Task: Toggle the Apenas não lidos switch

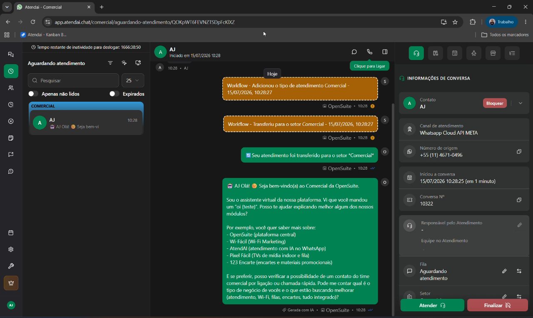Action: pos(33,94)
